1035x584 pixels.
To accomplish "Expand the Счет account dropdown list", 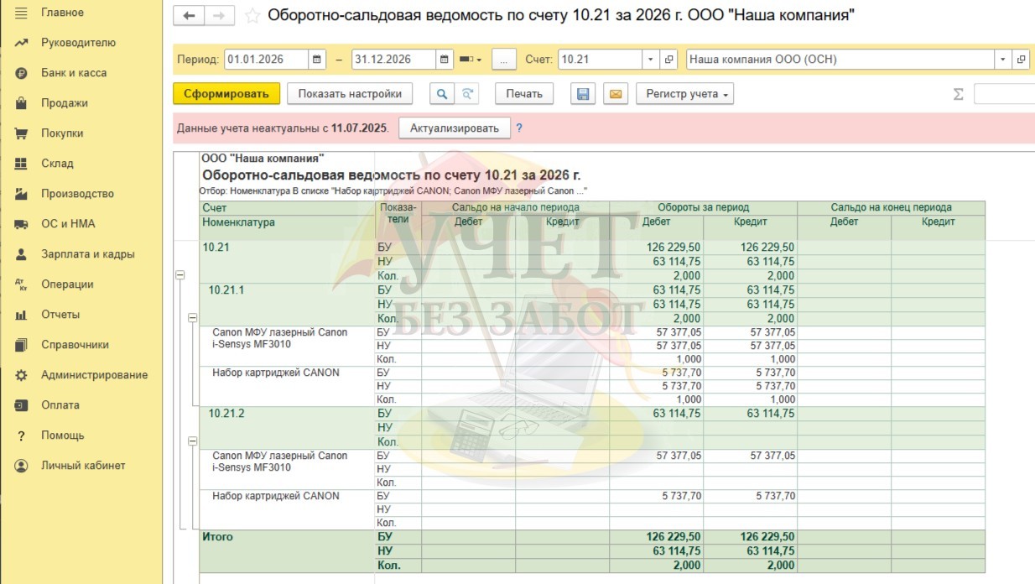I will point(651,60).
